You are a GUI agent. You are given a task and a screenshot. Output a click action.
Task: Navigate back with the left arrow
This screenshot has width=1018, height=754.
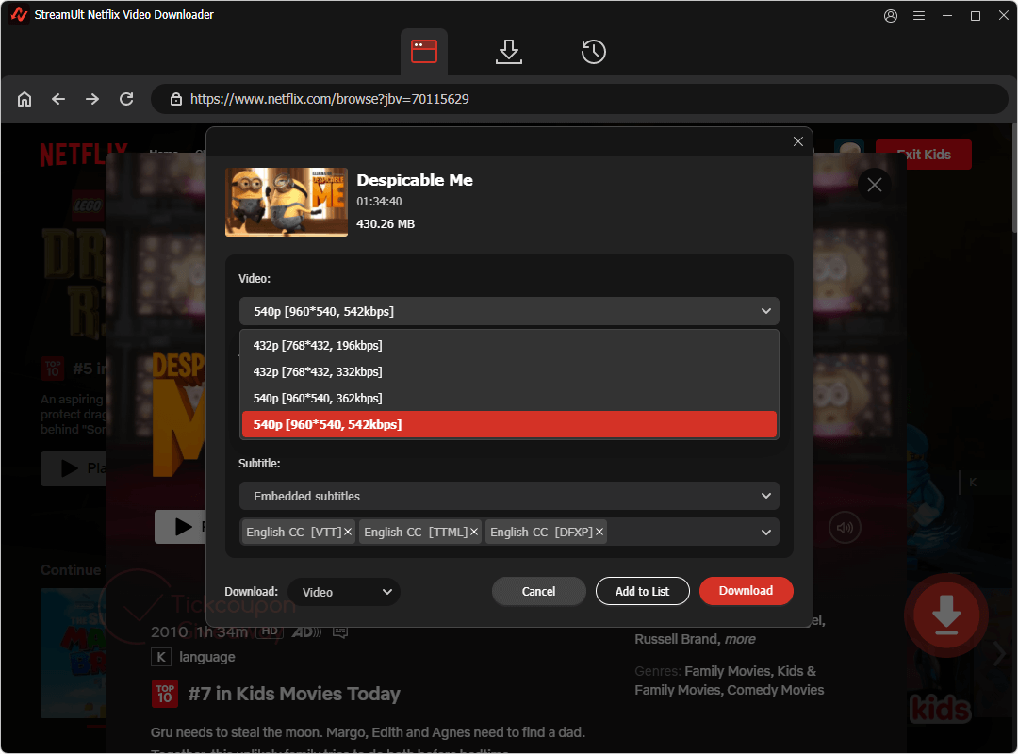[x=58, y=99]
